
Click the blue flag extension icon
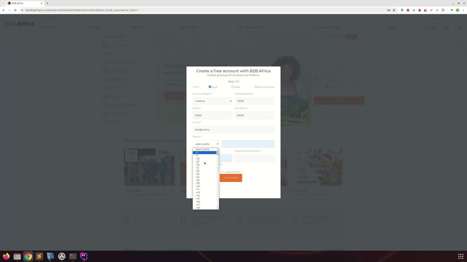coord(402,10)
